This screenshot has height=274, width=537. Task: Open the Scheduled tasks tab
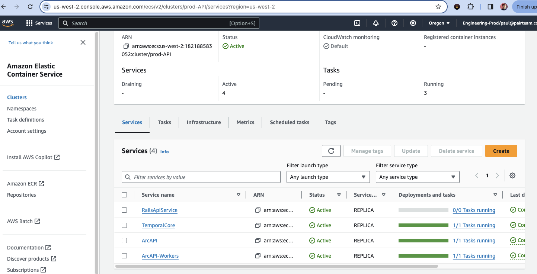(290, 122)
